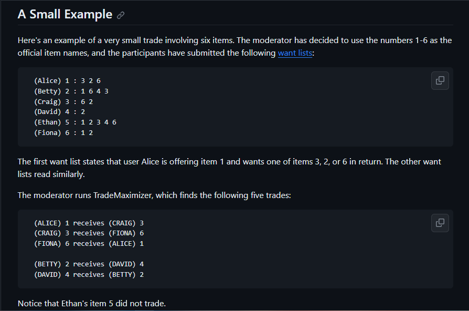Copy the trade results code block
The image size is (469, 311).
tap(440, 223)
